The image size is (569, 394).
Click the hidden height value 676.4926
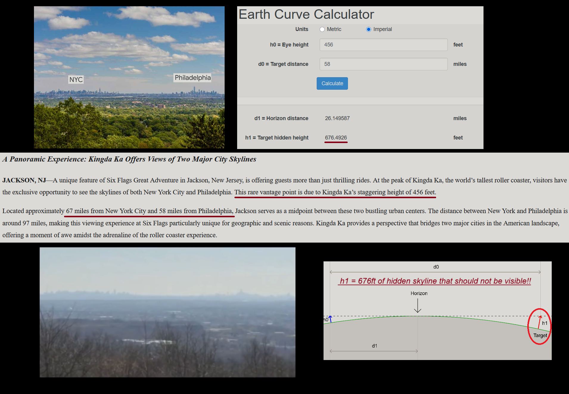[336, 138]
